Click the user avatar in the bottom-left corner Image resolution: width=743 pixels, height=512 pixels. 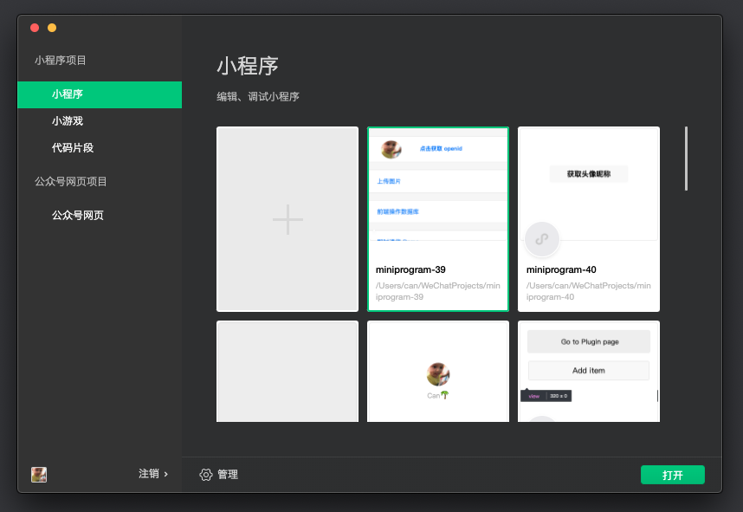[39, 475]
